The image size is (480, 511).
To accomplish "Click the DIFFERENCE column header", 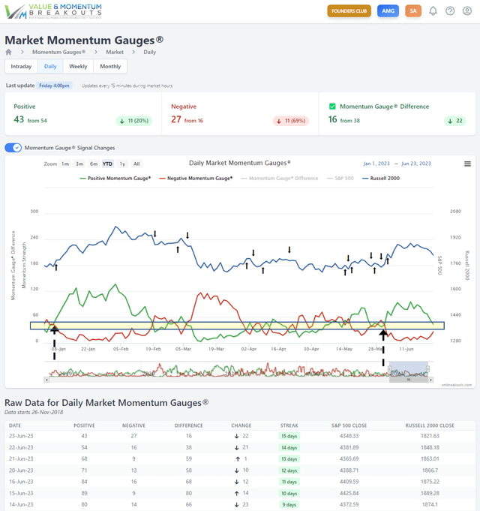I will tap(189, 425).
